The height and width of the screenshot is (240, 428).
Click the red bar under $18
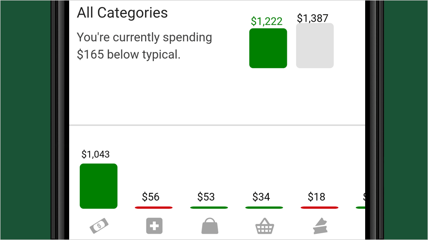[x=319, y=207]
